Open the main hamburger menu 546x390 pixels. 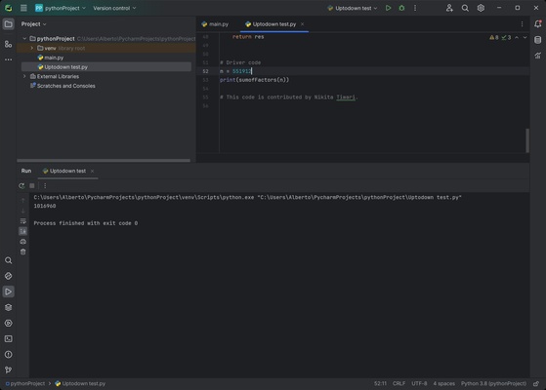23,8
